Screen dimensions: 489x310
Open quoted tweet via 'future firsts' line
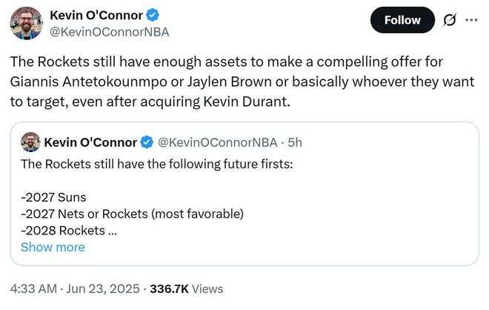tap(156, 164)
